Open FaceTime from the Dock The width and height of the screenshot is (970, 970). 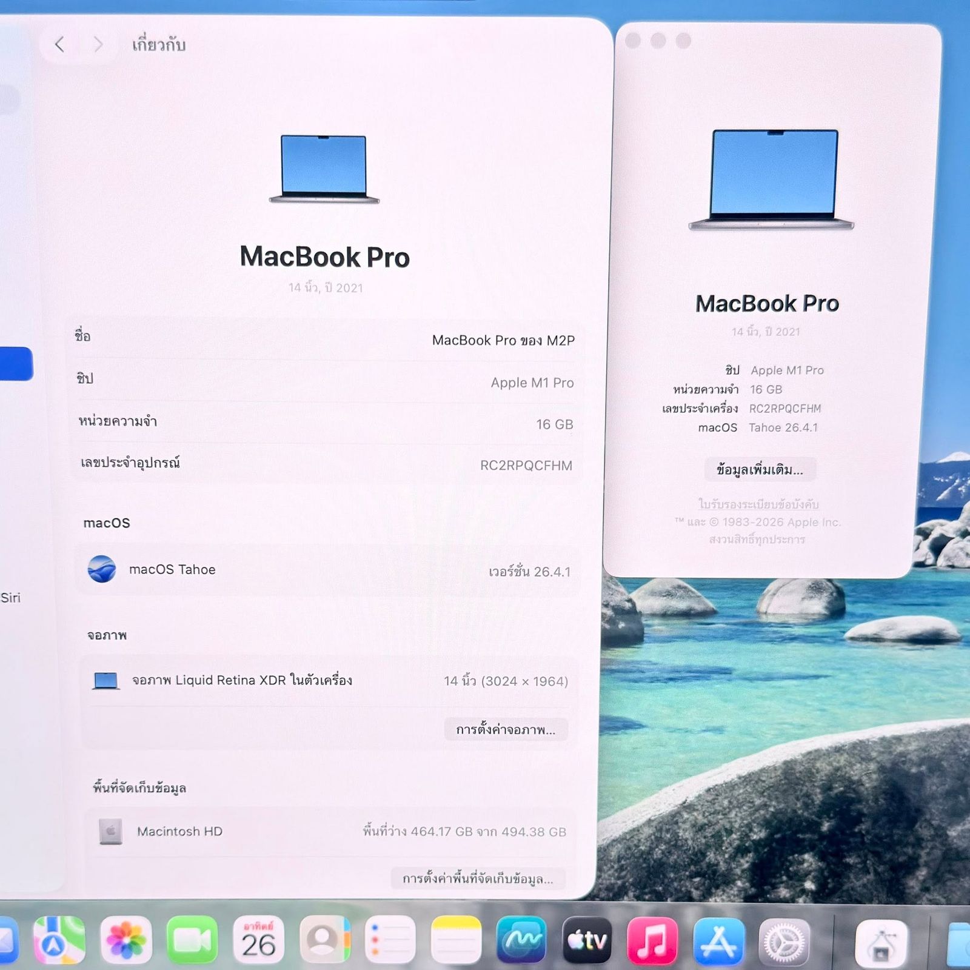[192, 940]
